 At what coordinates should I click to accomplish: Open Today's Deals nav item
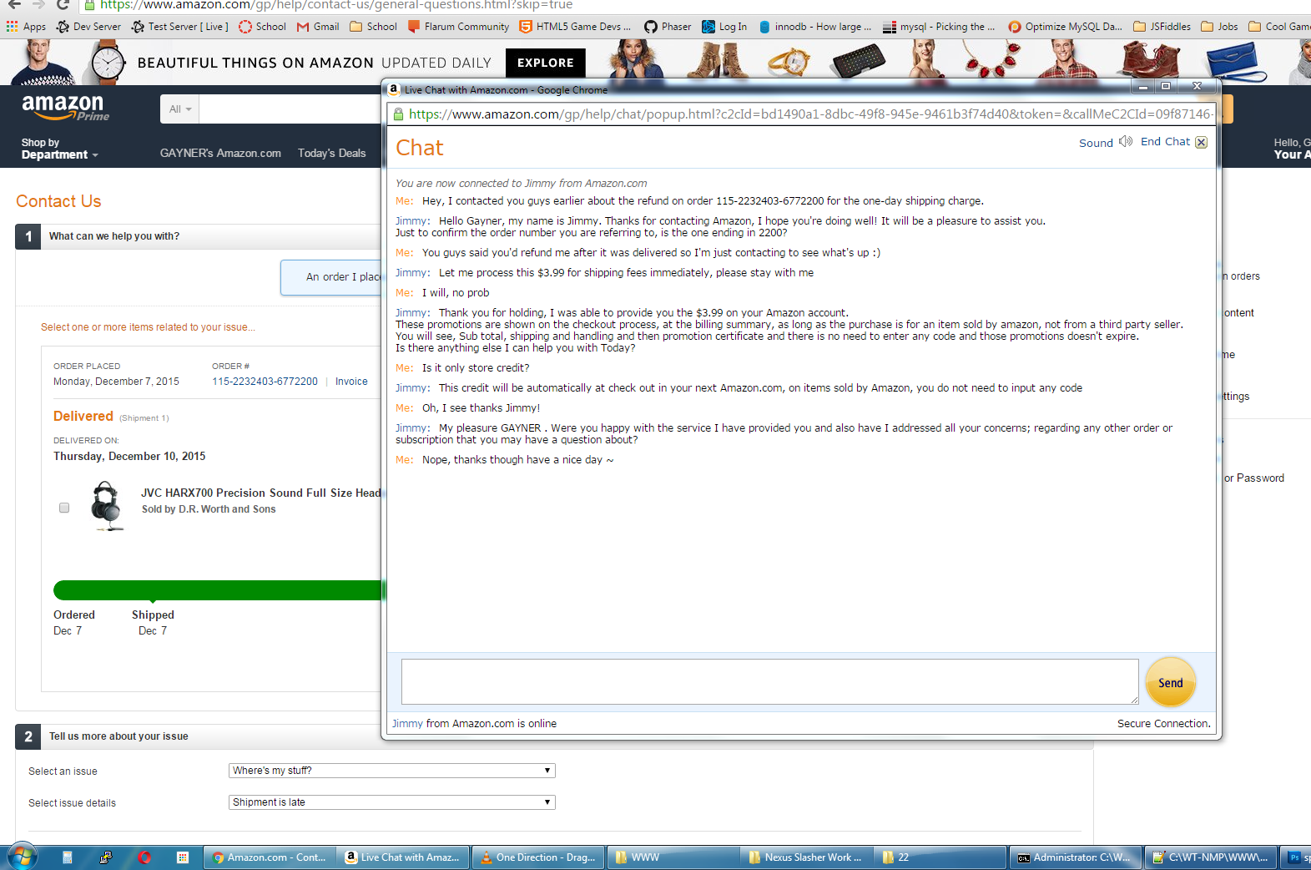[332, 154]
